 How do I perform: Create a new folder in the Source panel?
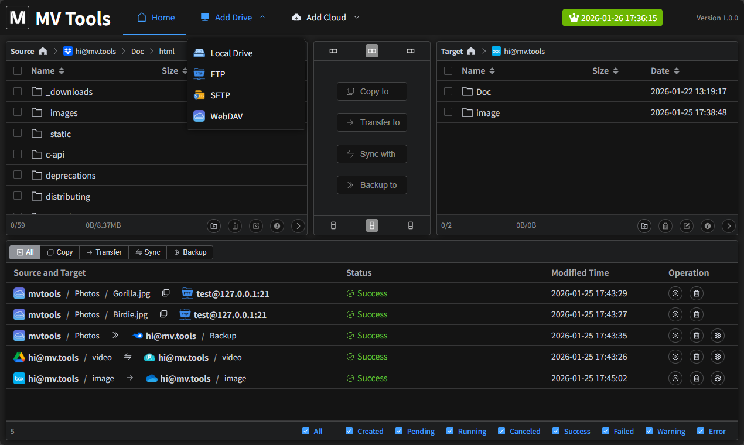coord(213,225)
